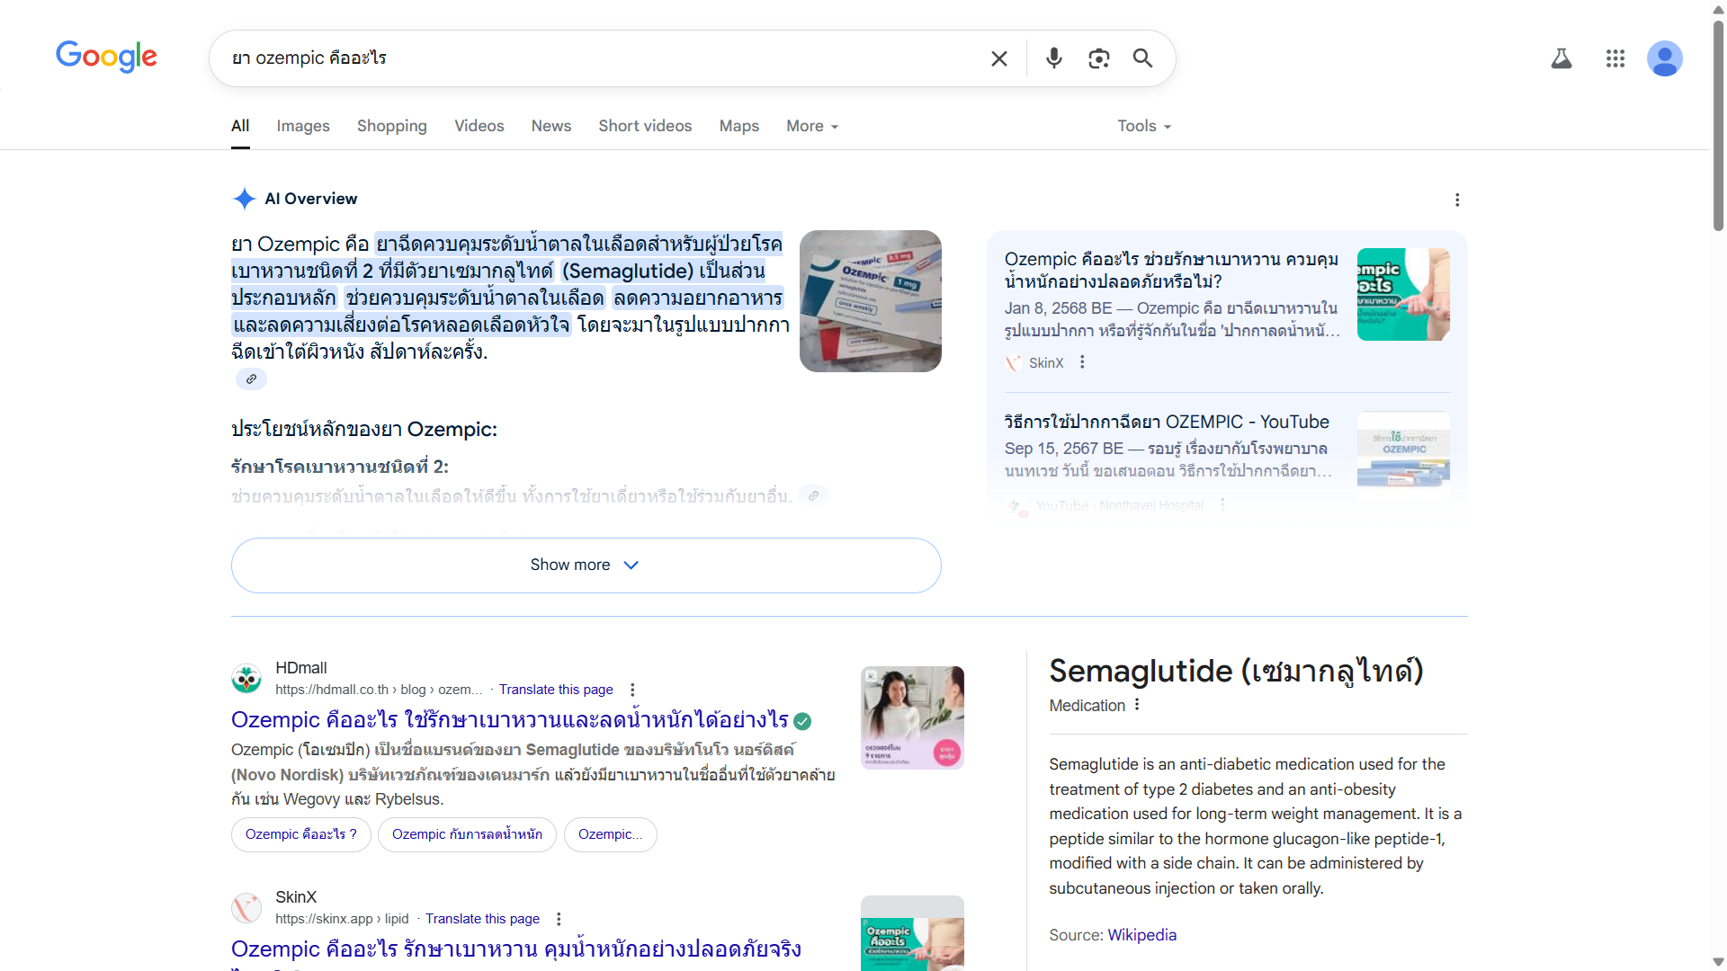
Task: Click the SkinX result favicon
Action: click(x=246, y=908)
